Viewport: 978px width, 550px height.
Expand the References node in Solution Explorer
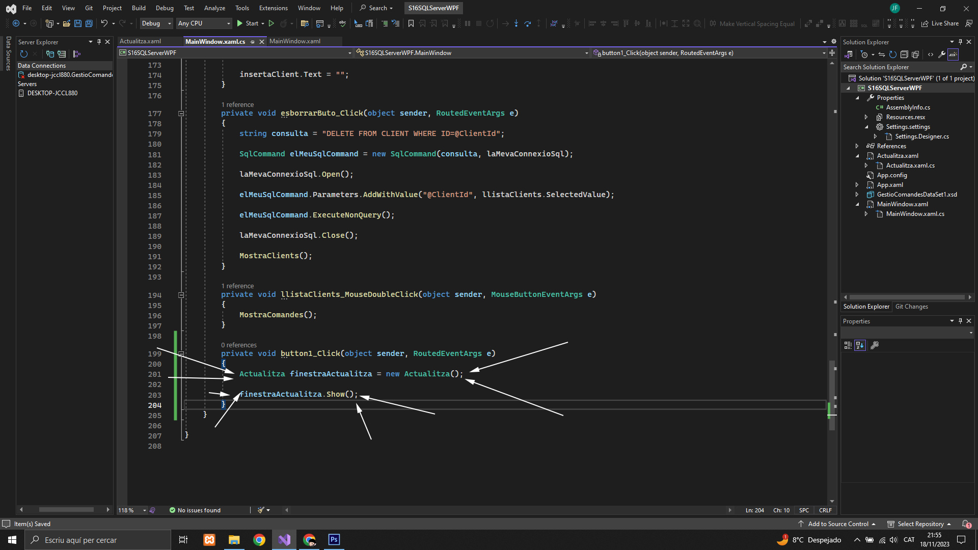pyautogui.click(x=857, y=146)
